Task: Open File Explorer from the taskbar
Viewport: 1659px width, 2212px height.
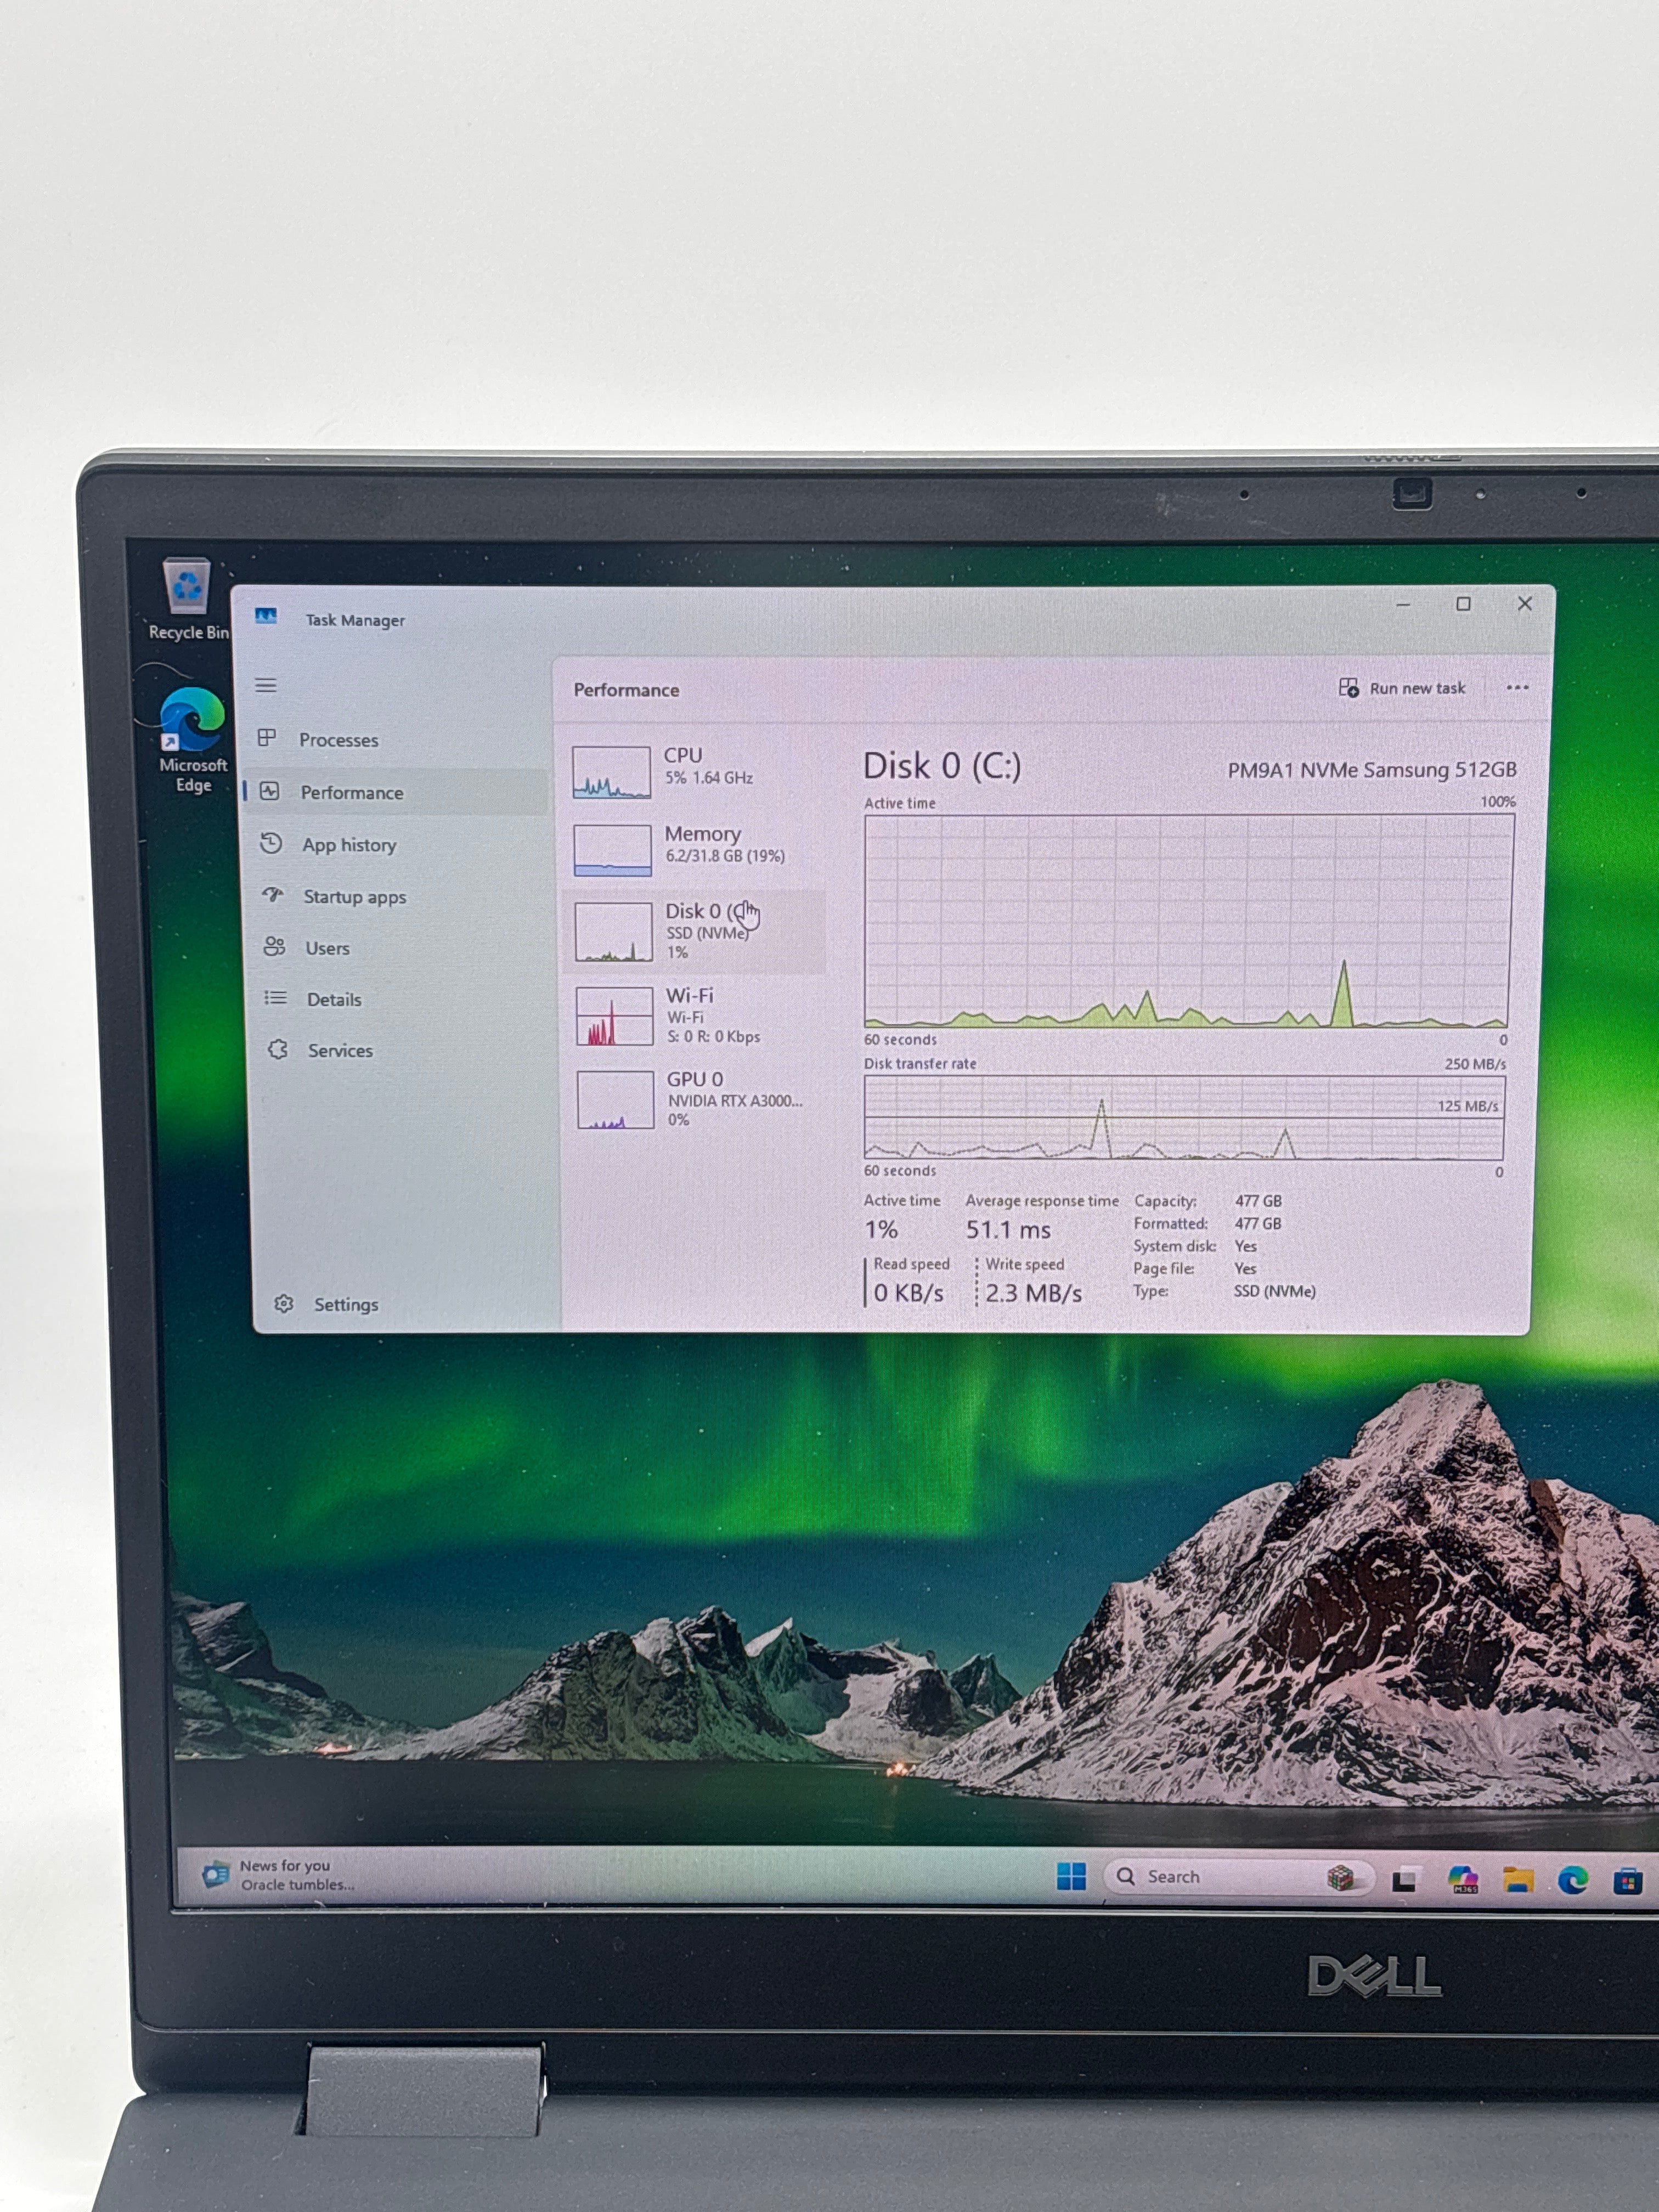Action: click(x=1518, y=1880)
